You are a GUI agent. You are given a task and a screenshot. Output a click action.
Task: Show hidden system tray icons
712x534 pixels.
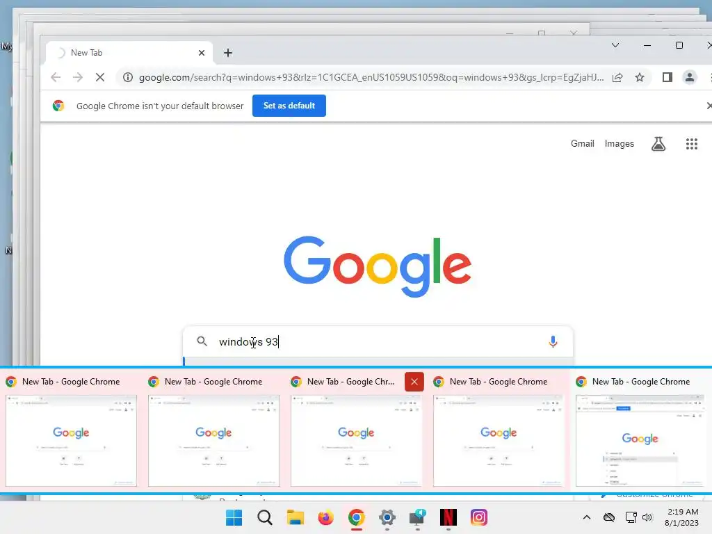pyautogui.click(x=587, y=517)
